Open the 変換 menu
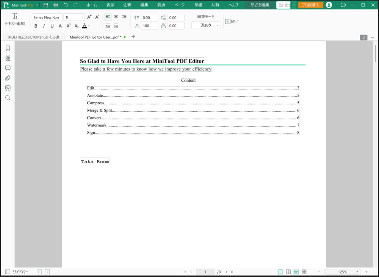Image resolution: width=379 pixels, height=277 pixels. click(161, 5)
